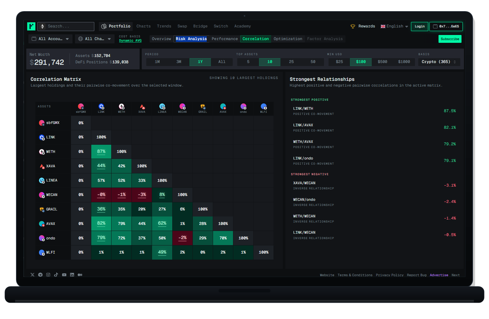
Task: Click the wallet icon beside 0x7...EeE5
Action: pos(435,26)
